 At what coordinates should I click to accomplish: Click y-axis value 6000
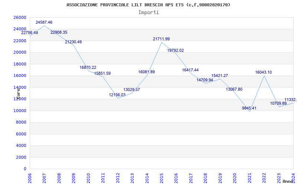21,134
